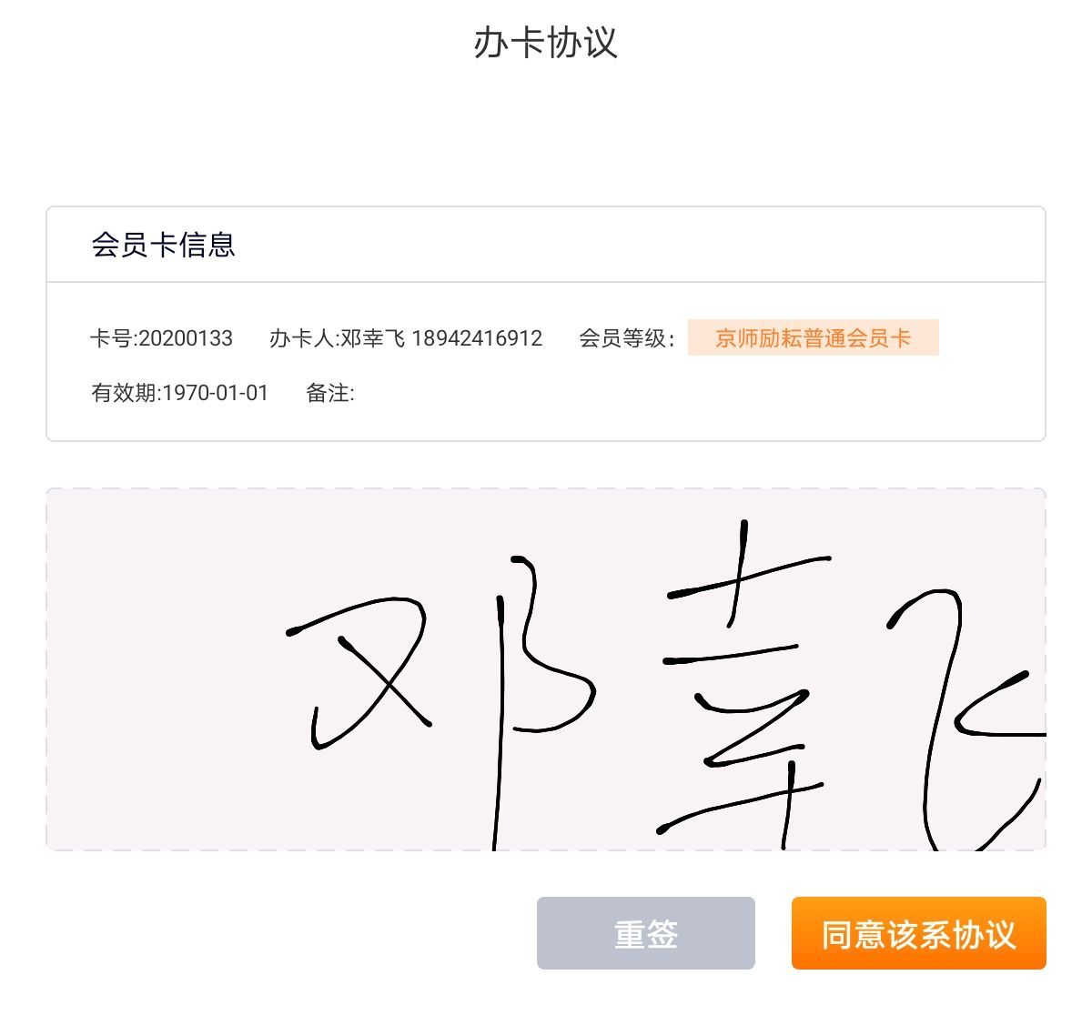Tap the orange 同意该系协议 button
The height and width of the screenshot is (1015, 1092).
point(918,933)
